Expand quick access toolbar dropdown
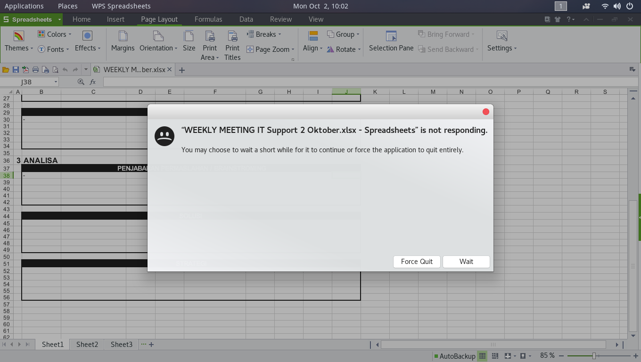This screenshot has height=362, width=641. click(x=86, y=70)
